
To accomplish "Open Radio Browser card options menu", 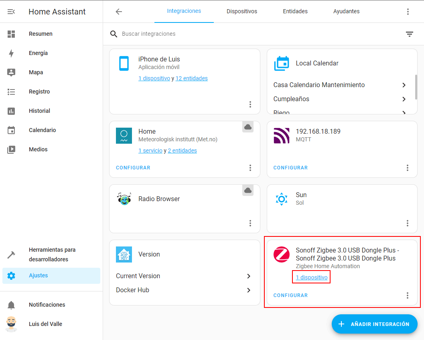I will tap(250, 223).
